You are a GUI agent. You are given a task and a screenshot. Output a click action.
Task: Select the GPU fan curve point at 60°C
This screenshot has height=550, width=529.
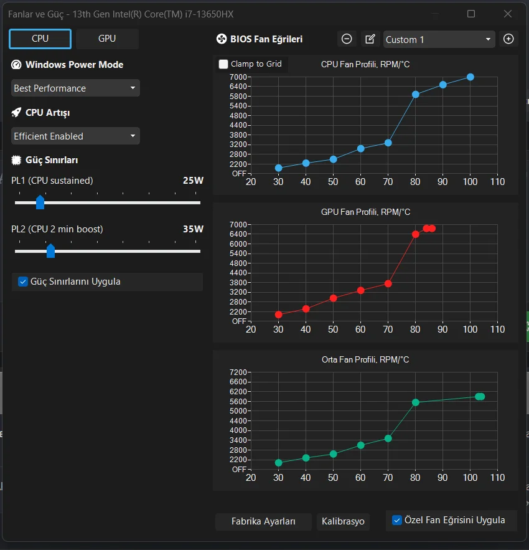[x=361, y=290]
